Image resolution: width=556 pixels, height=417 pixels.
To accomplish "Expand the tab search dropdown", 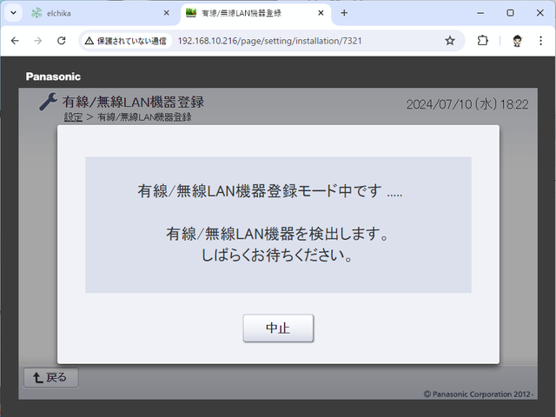I will [14, 13].
